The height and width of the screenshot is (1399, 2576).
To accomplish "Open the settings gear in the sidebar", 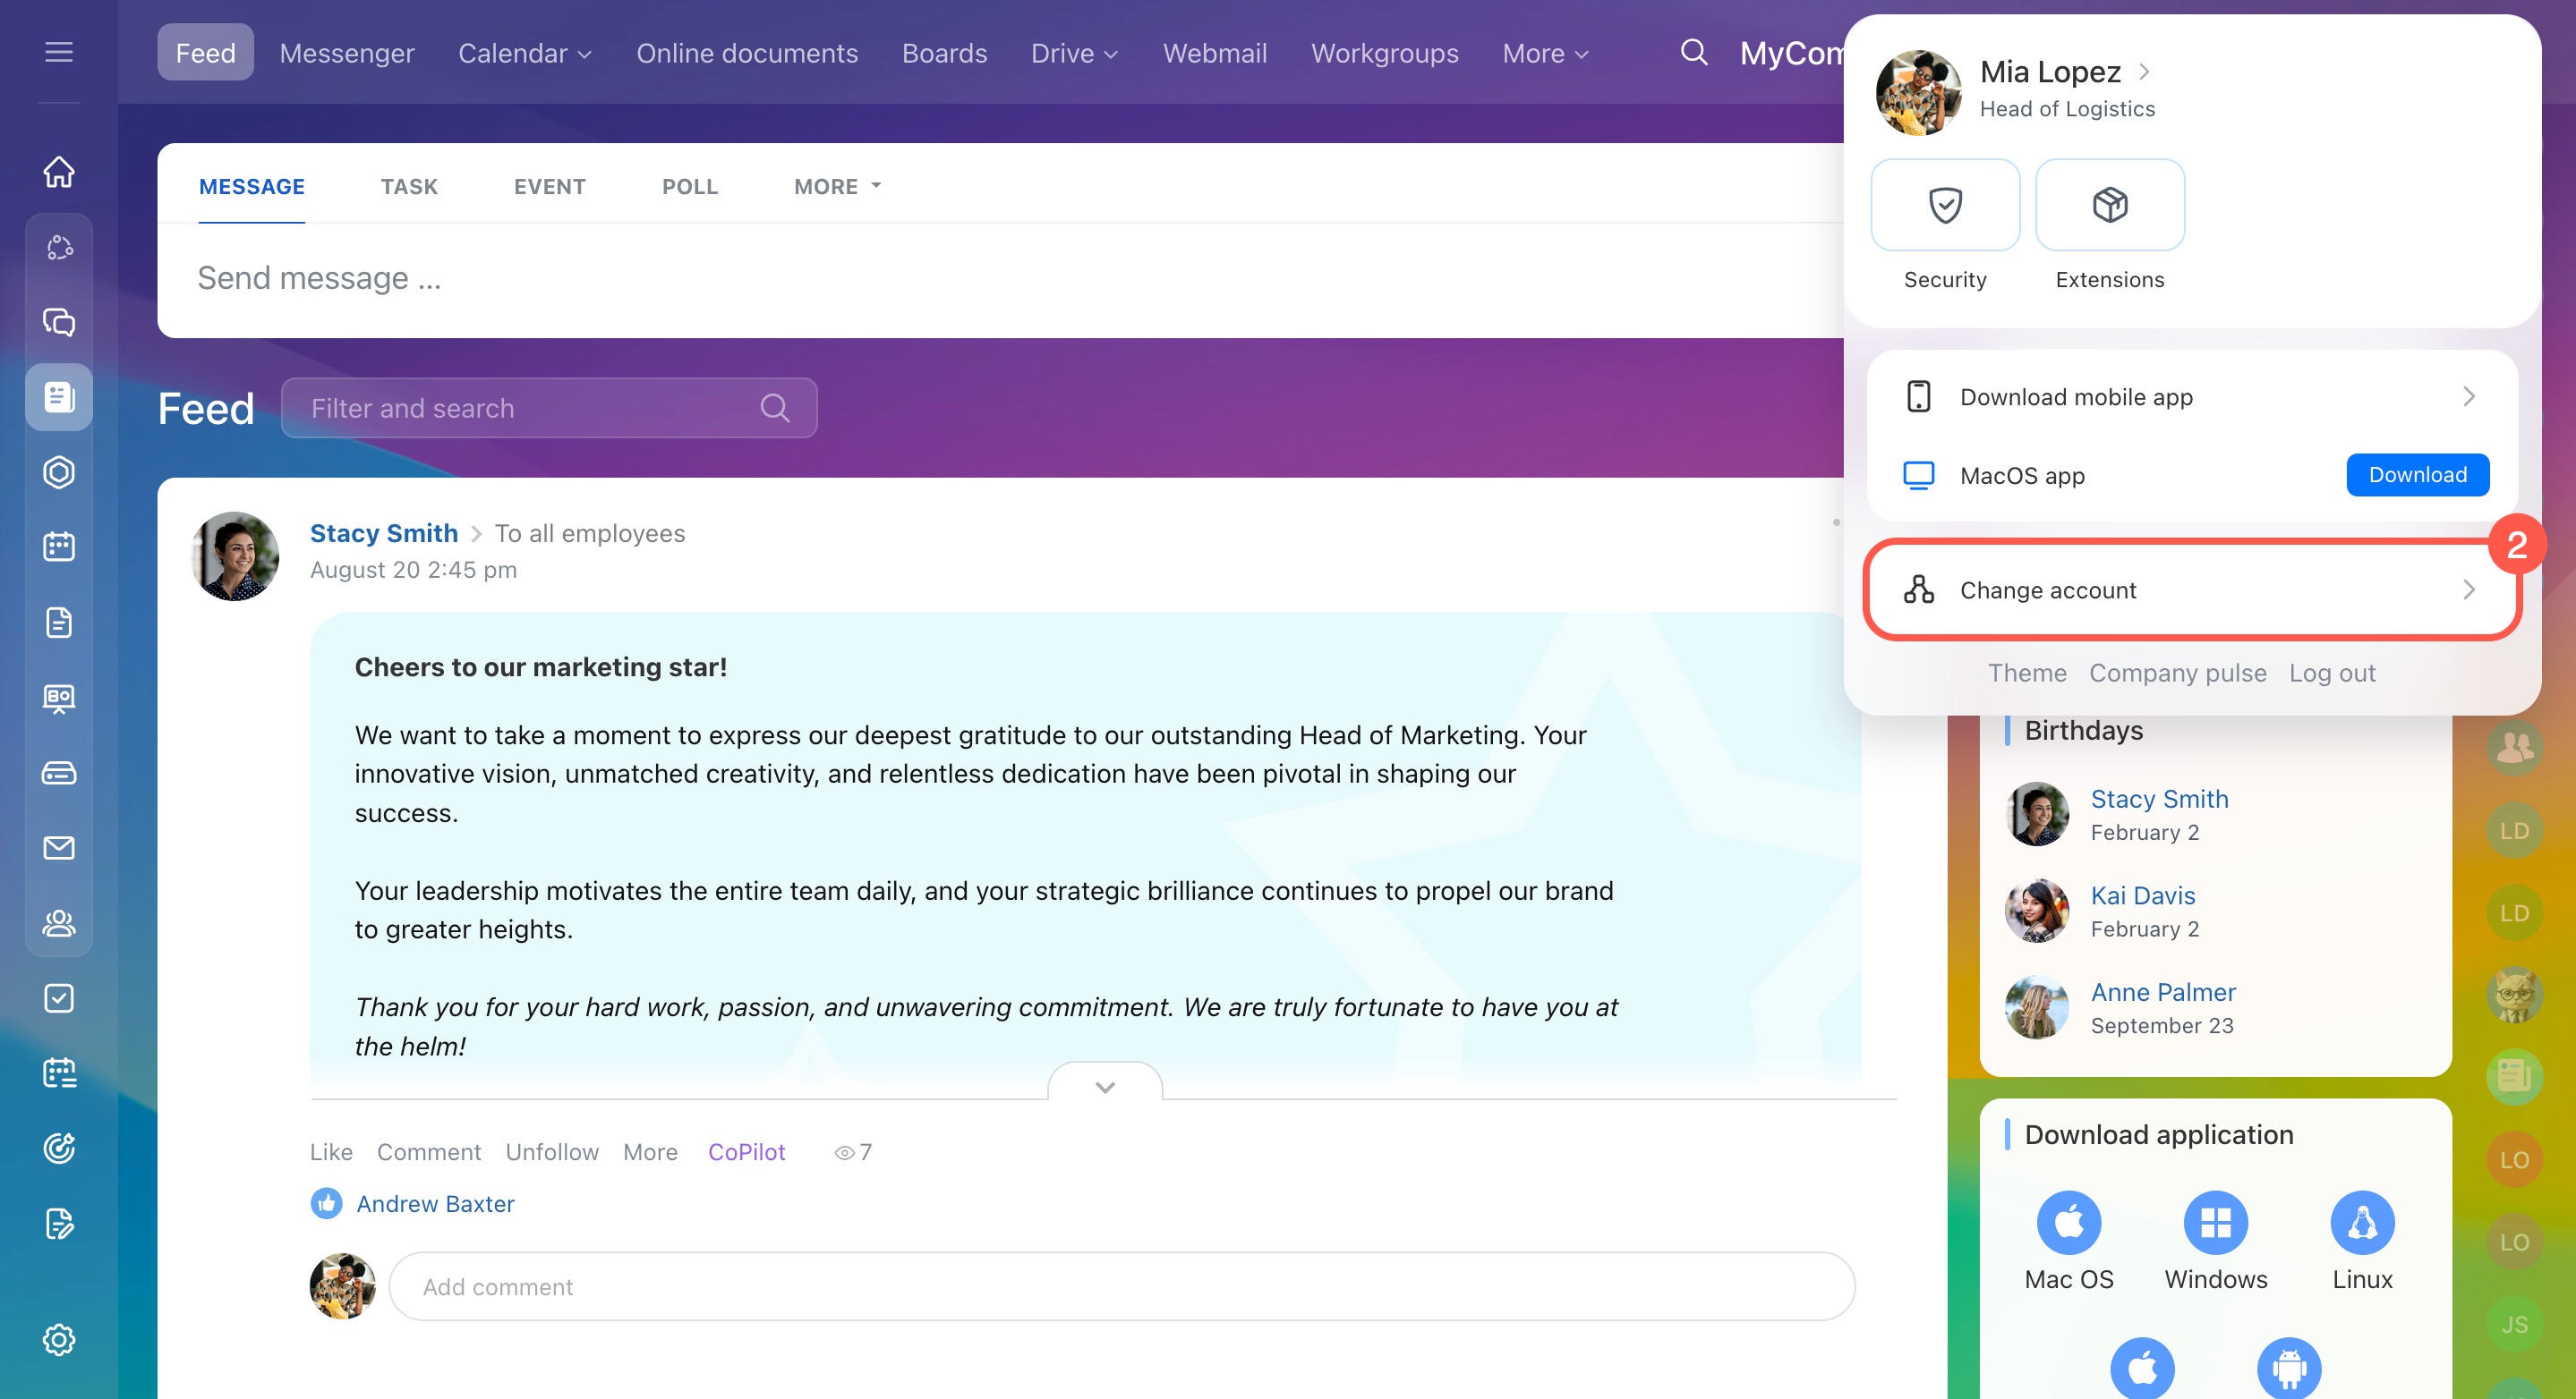I will tap(59, 1339).
